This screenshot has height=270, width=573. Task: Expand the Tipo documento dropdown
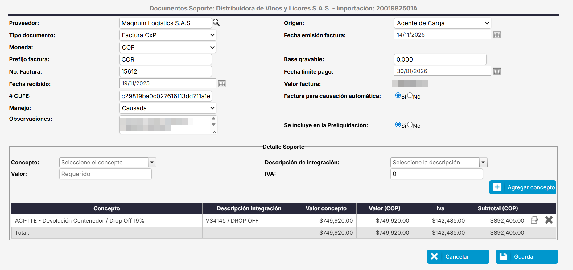tap(167, 35)
